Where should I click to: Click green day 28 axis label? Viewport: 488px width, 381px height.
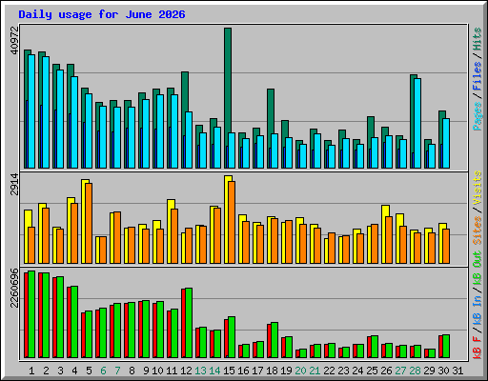pyautogui.click(x=415, y=371)
